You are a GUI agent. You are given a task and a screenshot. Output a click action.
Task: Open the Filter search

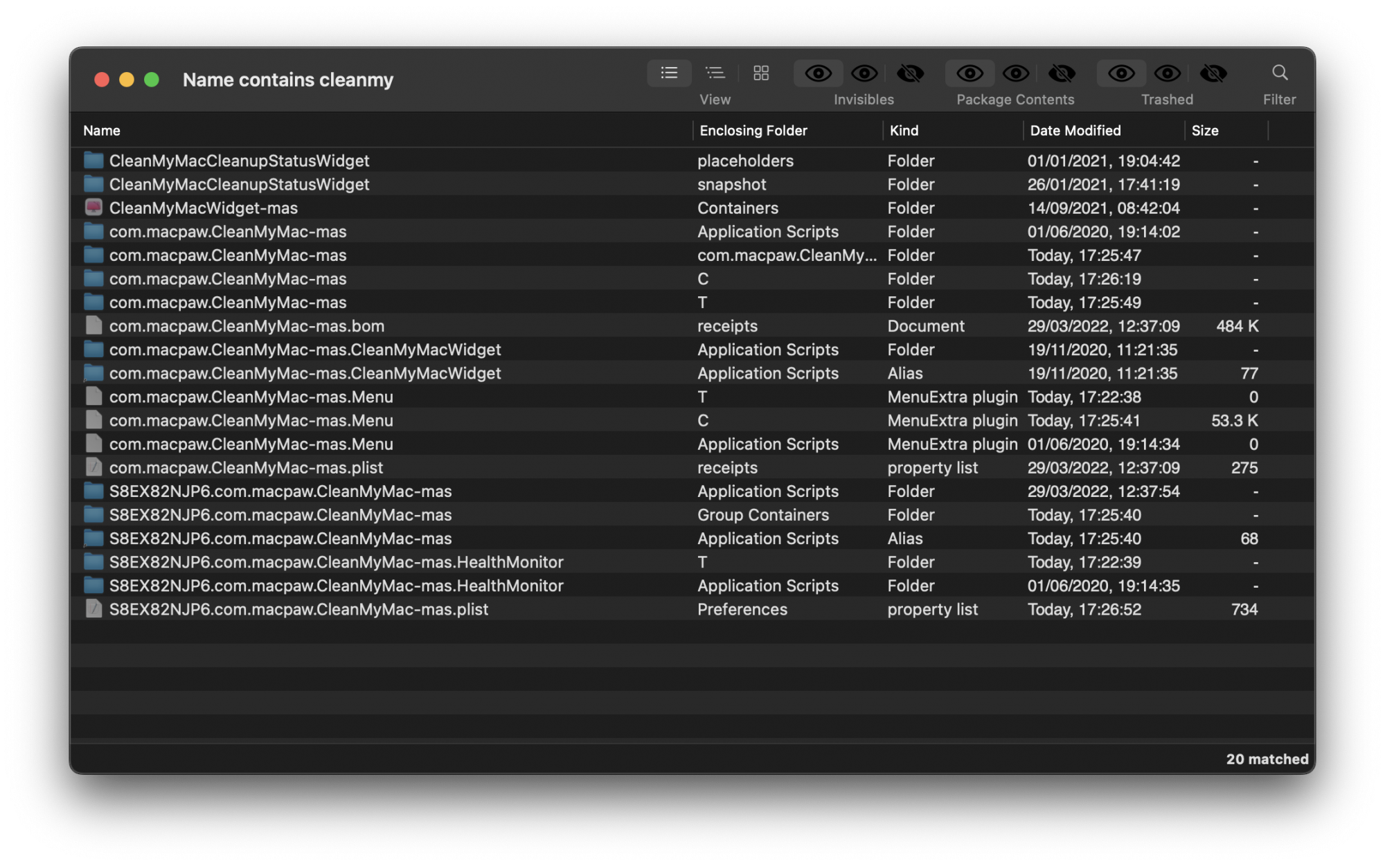[1279, 73]
